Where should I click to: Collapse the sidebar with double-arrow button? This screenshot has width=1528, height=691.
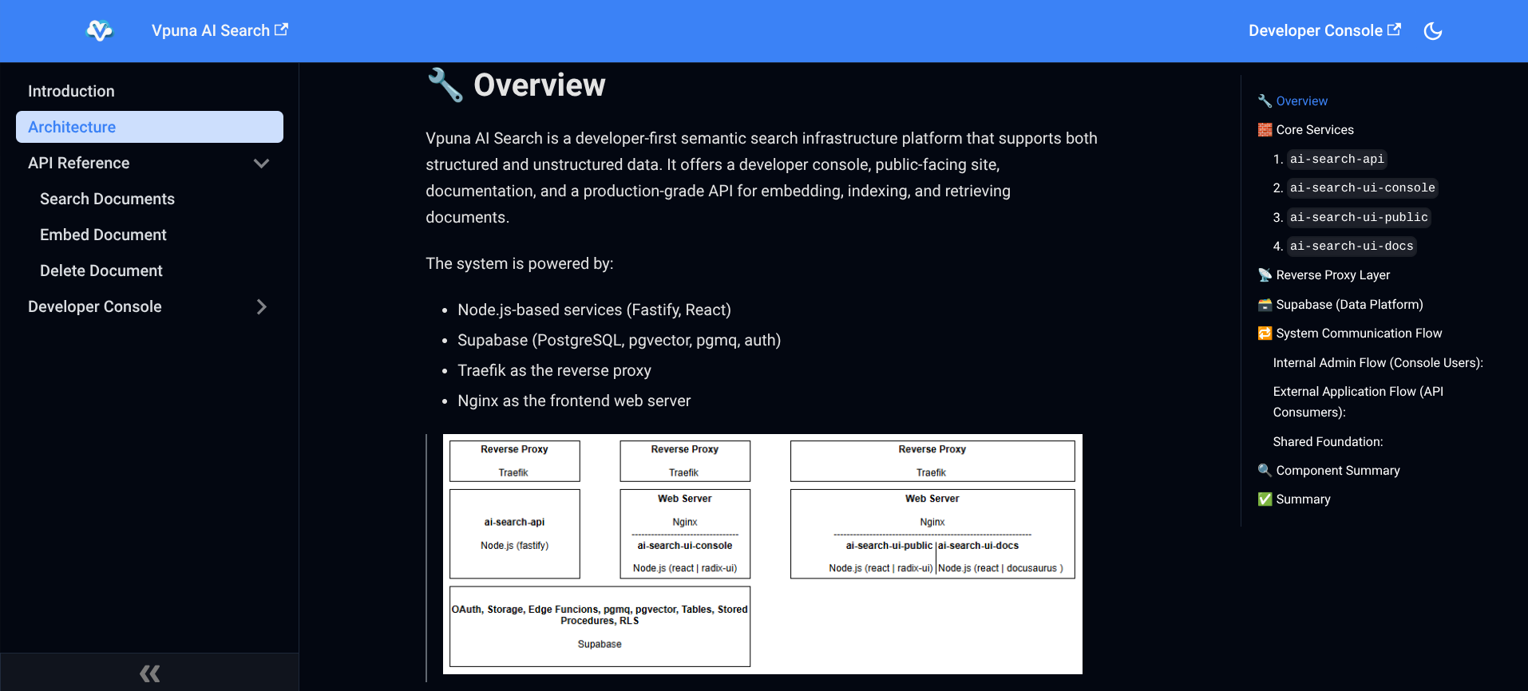pyautogui.click(x=149, y=673)
